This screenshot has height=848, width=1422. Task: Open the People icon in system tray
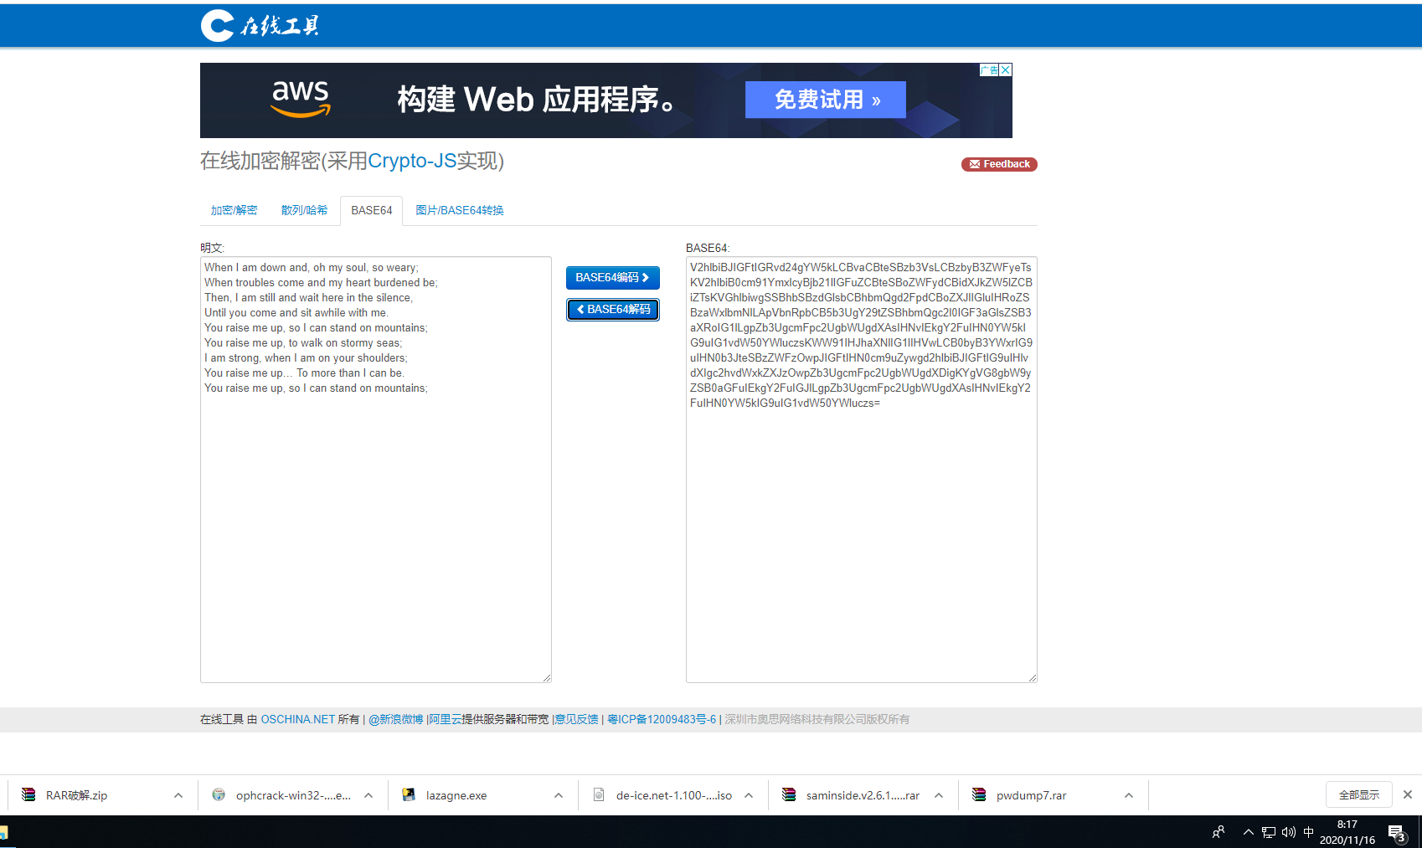(1218, 832)
